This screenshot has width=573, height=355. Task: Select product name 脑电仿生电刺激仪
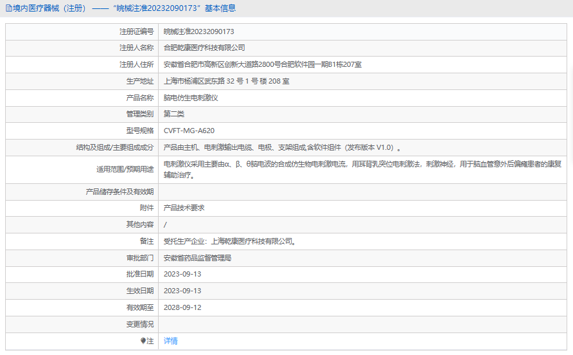(x=191, y=98)
